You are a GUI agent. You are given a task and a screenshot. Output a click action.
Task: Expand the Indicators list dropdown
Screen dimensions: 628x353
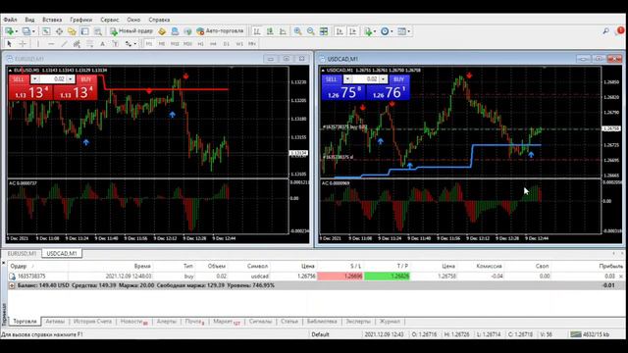(375, 31)
